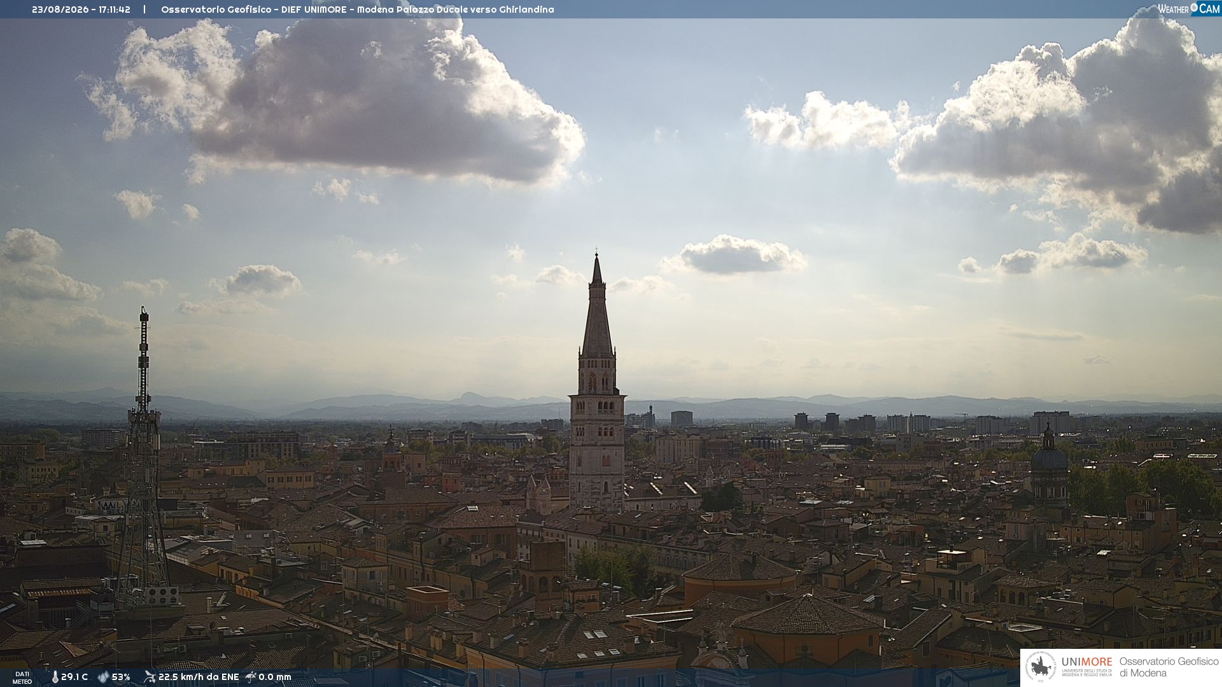Image resolution: width=1222 pixels, height=687 pixels.
Task: Click the humidity water droplets icon
Action: (103, 677)
